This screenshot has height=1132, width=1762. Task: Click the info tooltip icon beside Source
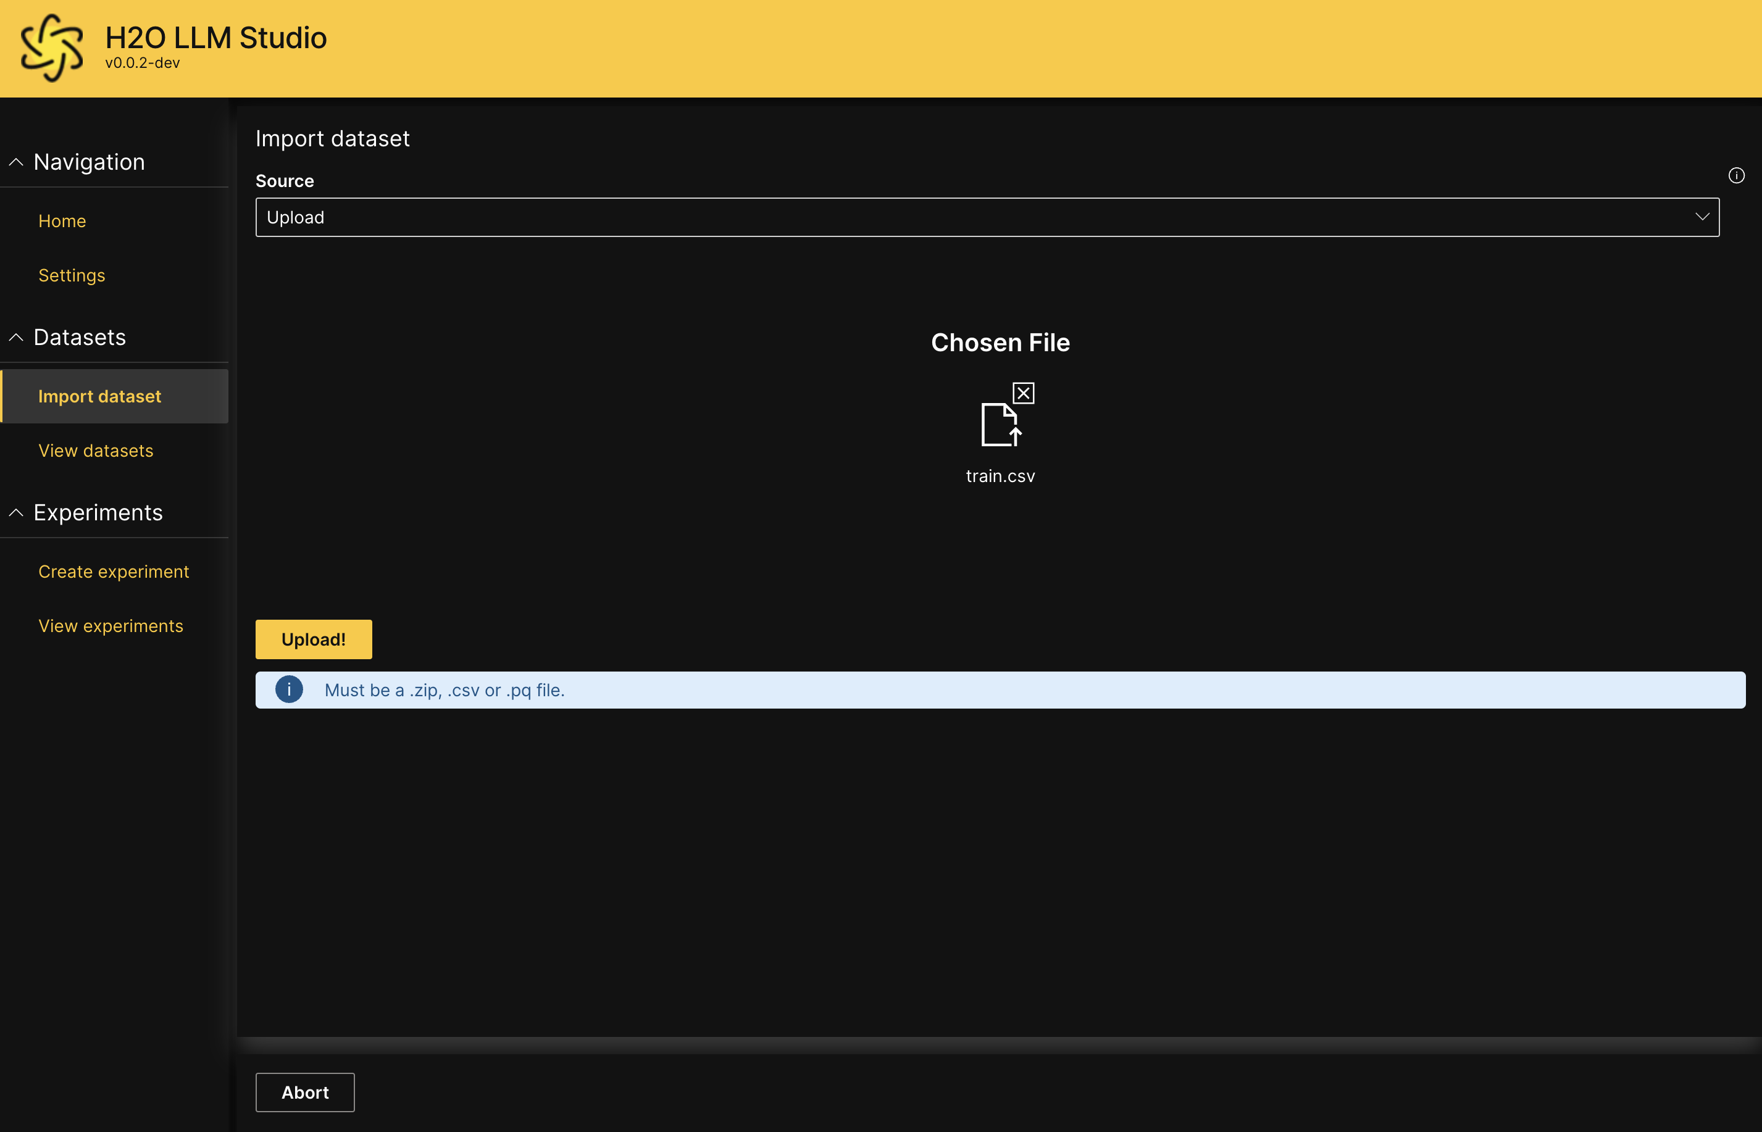(x=1735, y=176)
